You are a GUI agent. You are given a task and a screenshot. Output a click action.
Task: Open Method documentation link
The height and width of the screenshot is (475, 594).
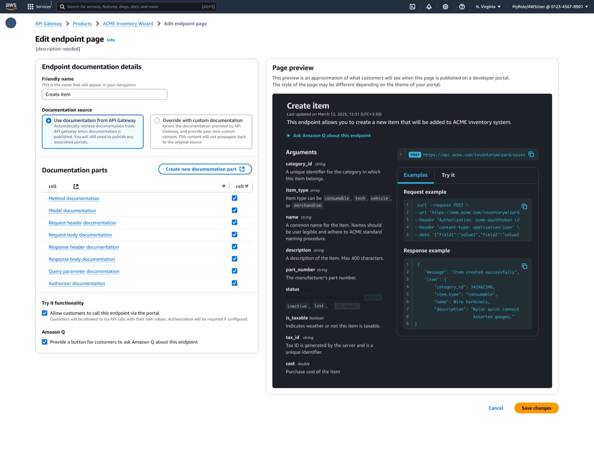74,199
